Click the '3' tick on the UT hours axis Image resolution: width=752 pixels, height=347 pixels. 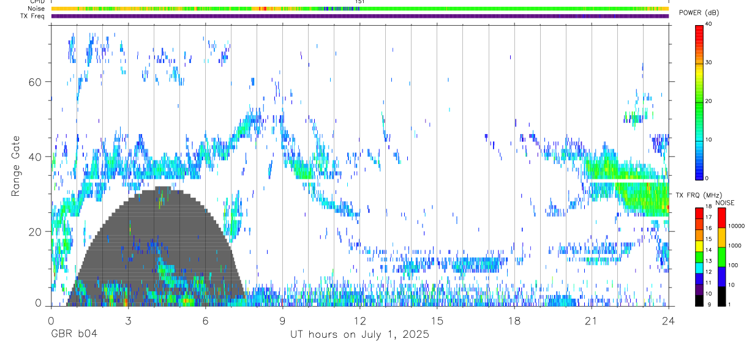click(x=128, y=320)
